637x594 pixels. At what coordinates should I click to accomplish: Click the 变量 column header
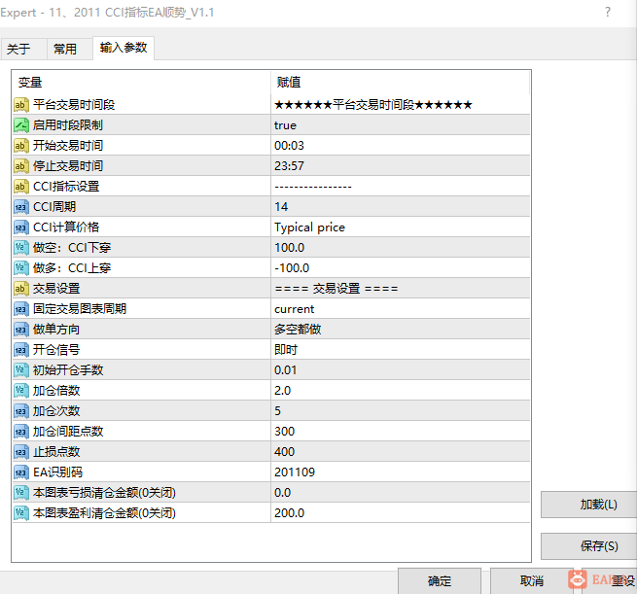point(141,83)
